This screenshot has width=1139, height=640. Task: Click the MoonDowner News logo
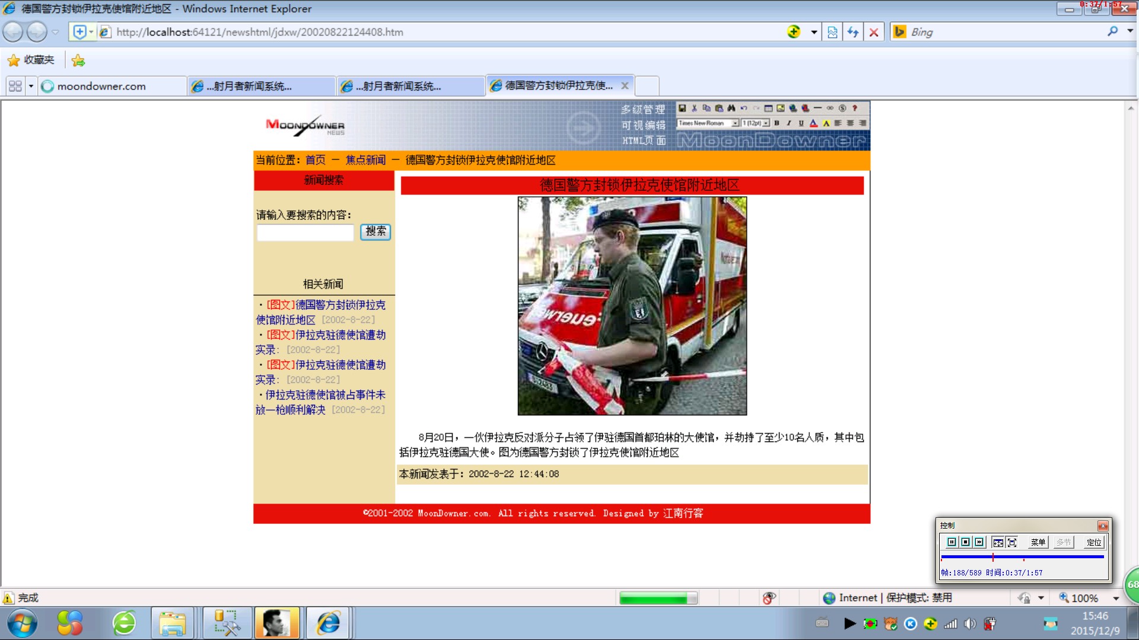point(305,125)
